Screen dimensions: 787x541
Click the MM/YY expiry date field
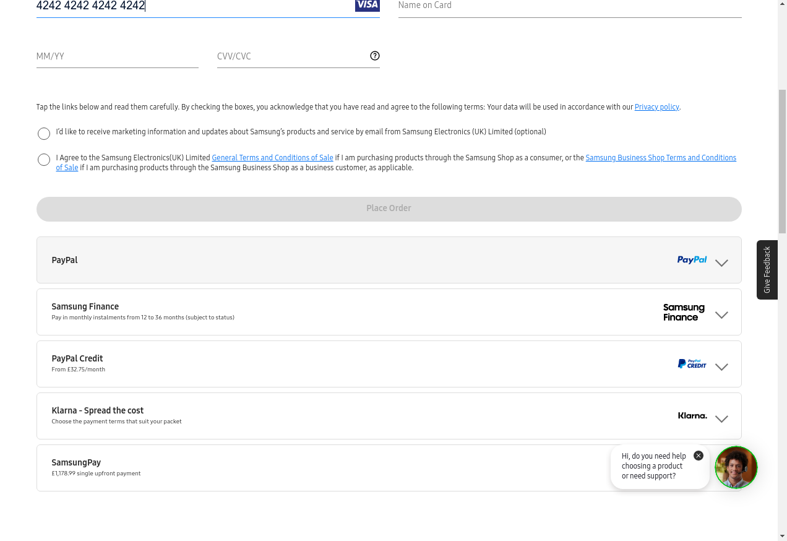click(x=117, y=56)
